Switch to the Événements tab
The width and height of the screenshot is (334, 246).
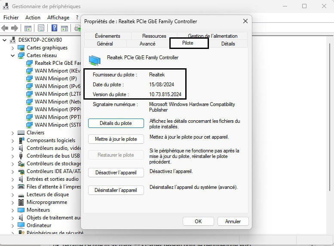pos(107,36)
